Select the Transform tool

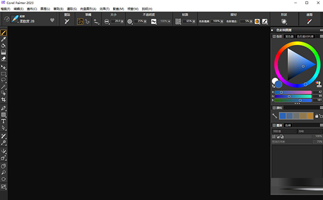coord(4,93)
